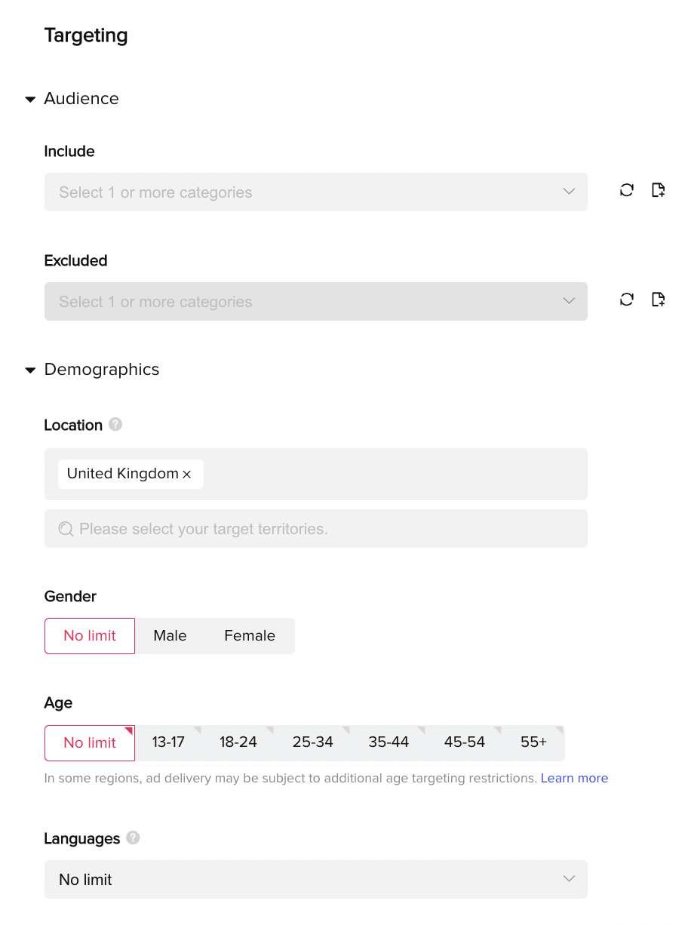Open the Include categories dropdown
Image resolution: width=688 pixels, height=925 pixels.
(315, 192)
